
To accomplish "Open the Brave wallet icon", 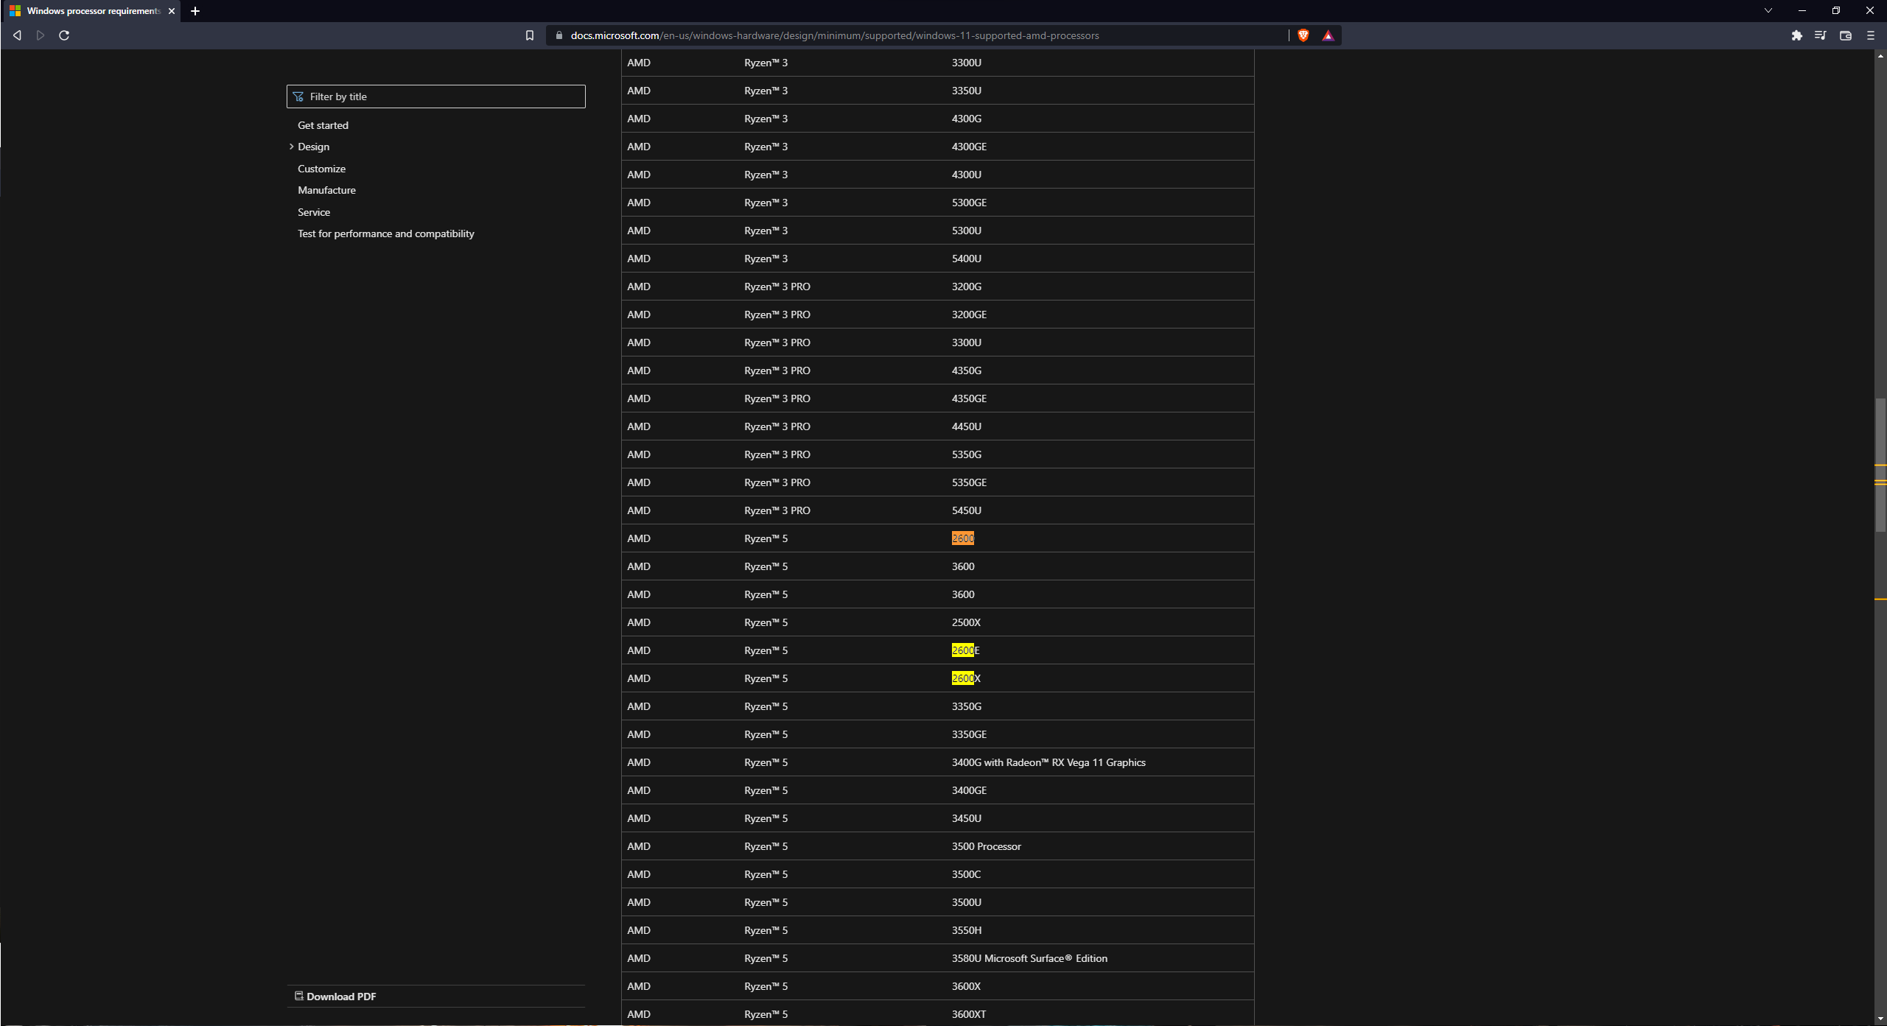I will tap(1845, 35).
